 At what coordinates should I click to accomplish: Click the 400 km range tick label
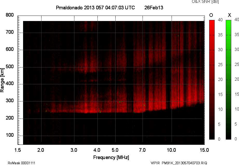[x=10, y=84]
